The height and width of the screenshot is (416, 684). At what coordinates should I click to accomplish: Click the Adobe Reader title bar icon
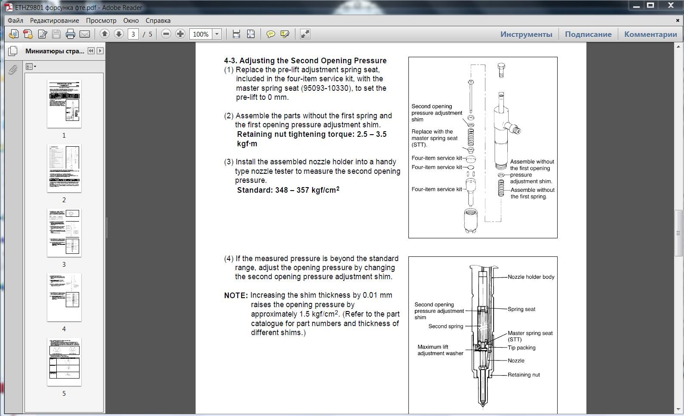point(8,7)
